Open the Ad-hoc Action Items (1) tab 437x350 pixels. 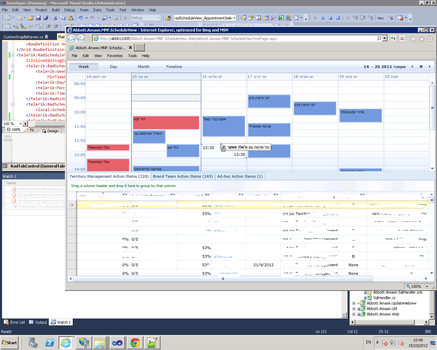tap(240, 176)
